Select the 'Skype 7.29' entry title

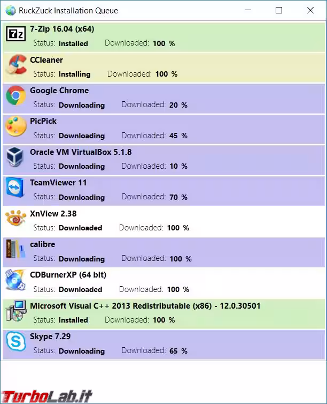pyautogui.click(x=50, y=336)
